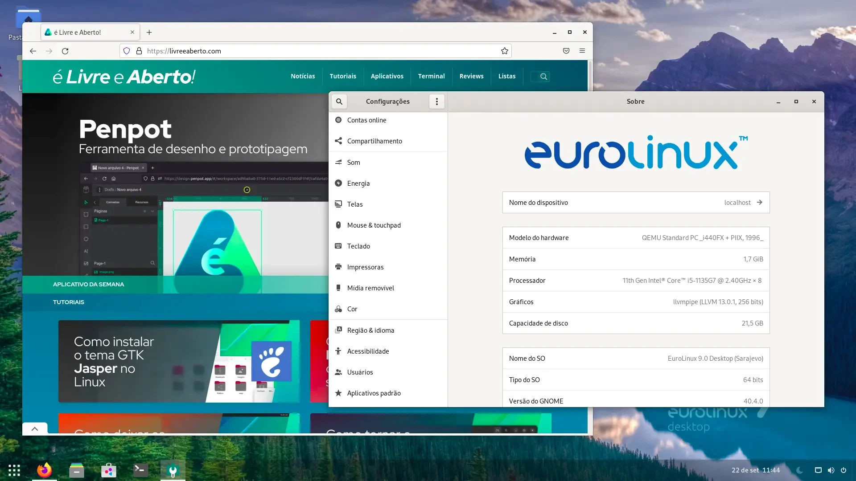Open the volume speaker icon
Screen dimensions: 856x481
831,470
